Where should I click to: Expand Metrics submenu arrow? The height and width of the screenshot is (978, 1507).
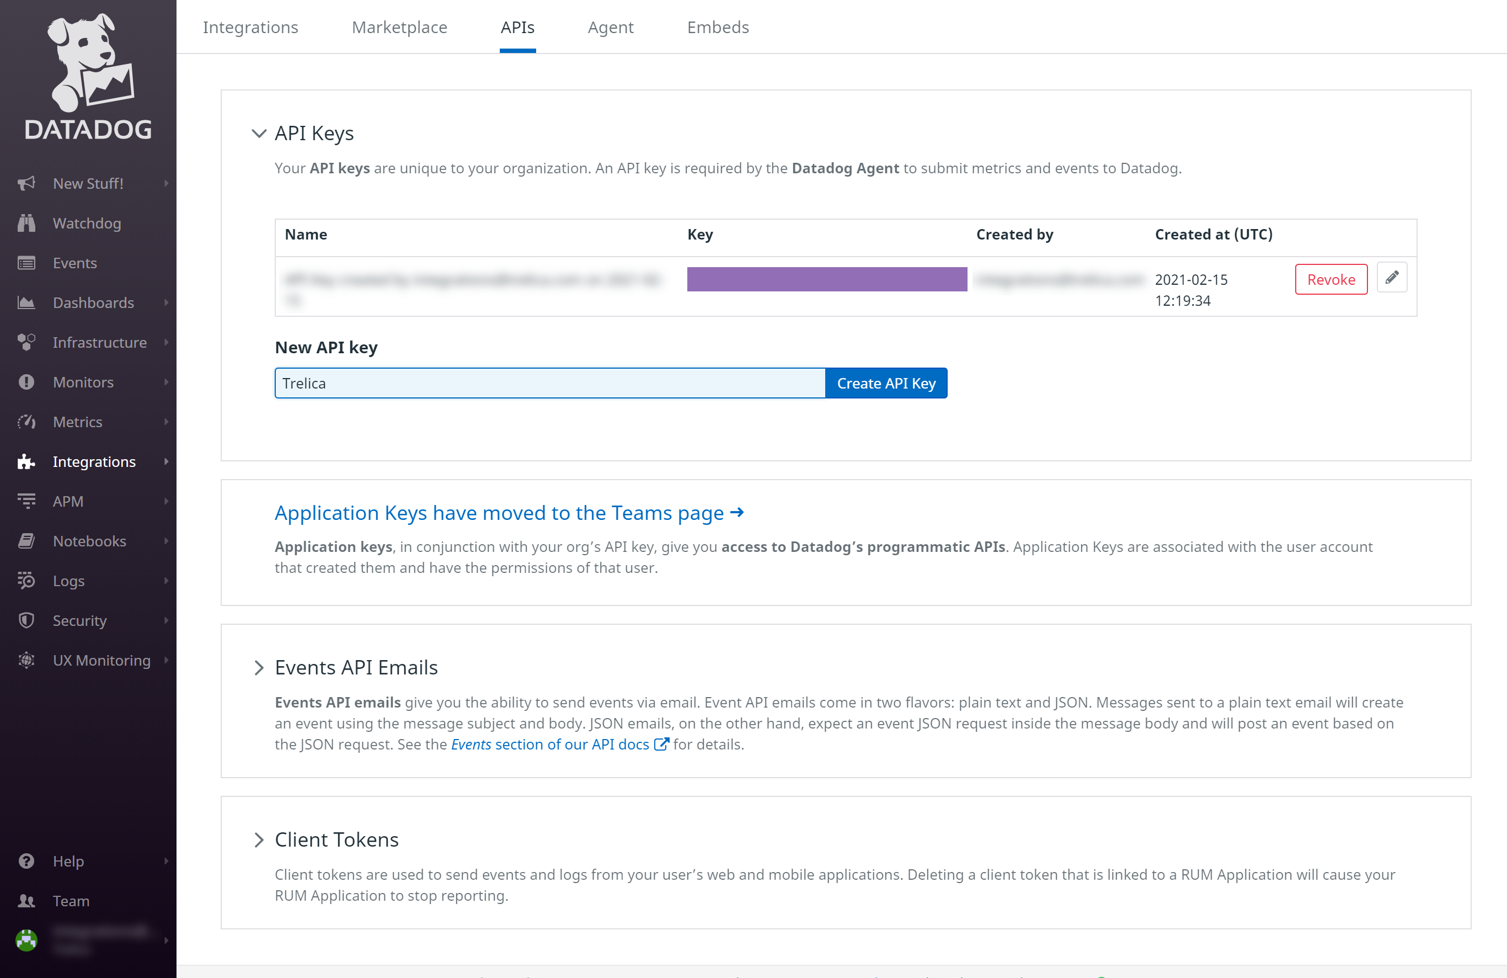tap(167, 422)
